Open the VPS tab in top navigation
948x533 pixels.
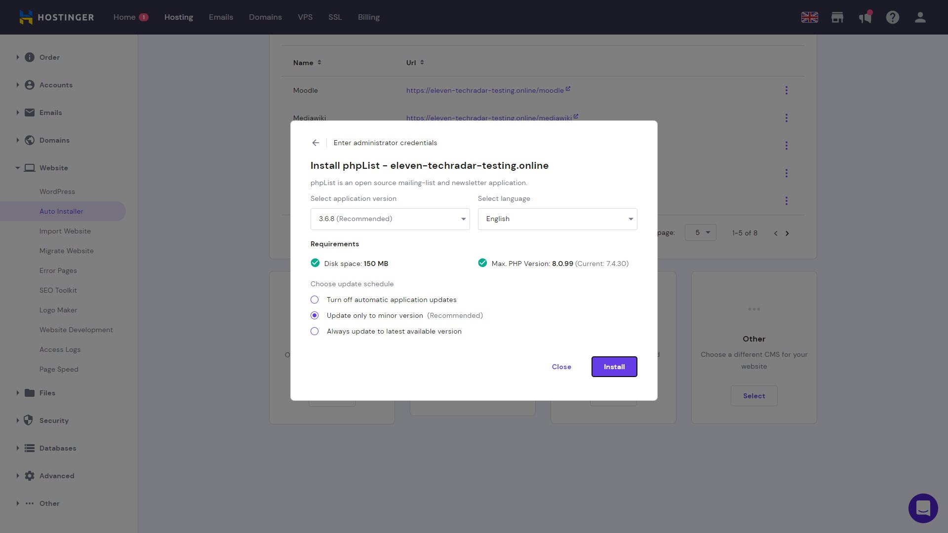(x=305, y=17)
